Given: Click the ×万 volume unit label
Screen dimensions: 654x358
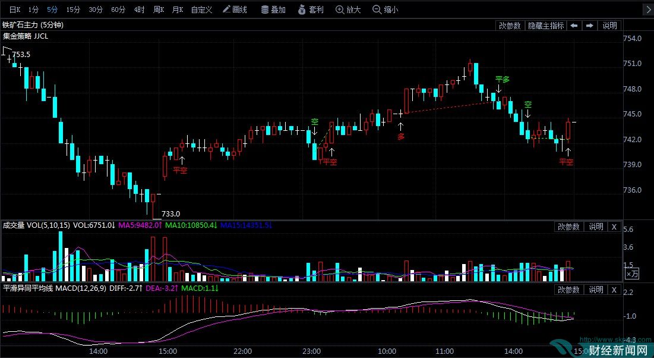Looking at the screenshot, I should pos(632,274).
